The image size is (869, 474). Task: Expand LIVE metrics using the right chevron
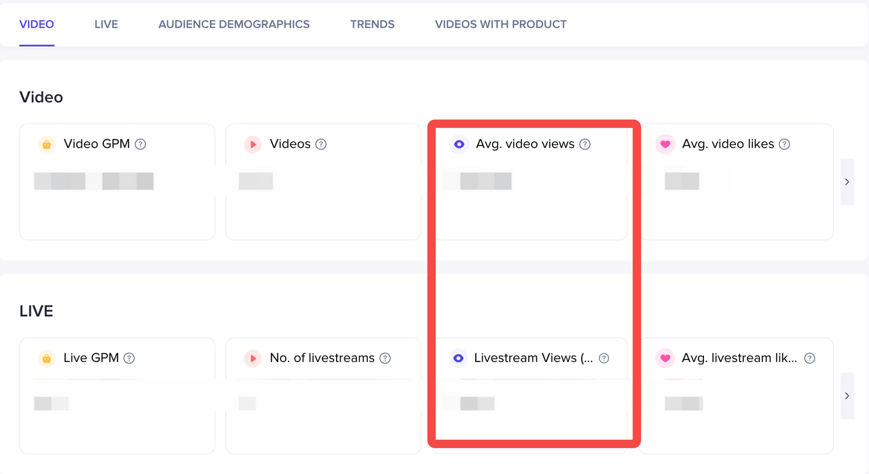click(x=847, y=395)
